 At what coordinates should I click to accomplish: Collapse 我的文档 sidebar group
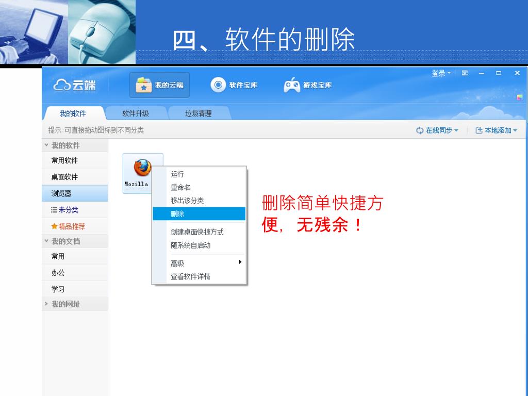[x=46, y=241]
